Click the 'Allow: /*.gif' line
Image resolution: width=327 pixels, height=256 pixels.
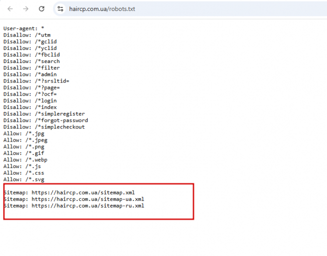24,153
